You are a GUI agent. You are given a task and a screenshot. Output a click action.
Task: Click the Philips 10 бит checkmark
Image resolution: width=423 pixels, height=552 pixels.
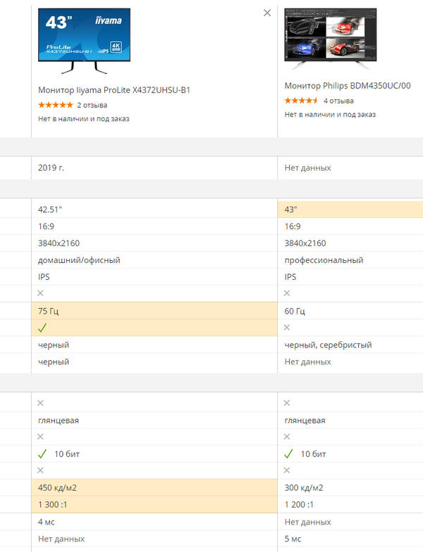[288, 454]
